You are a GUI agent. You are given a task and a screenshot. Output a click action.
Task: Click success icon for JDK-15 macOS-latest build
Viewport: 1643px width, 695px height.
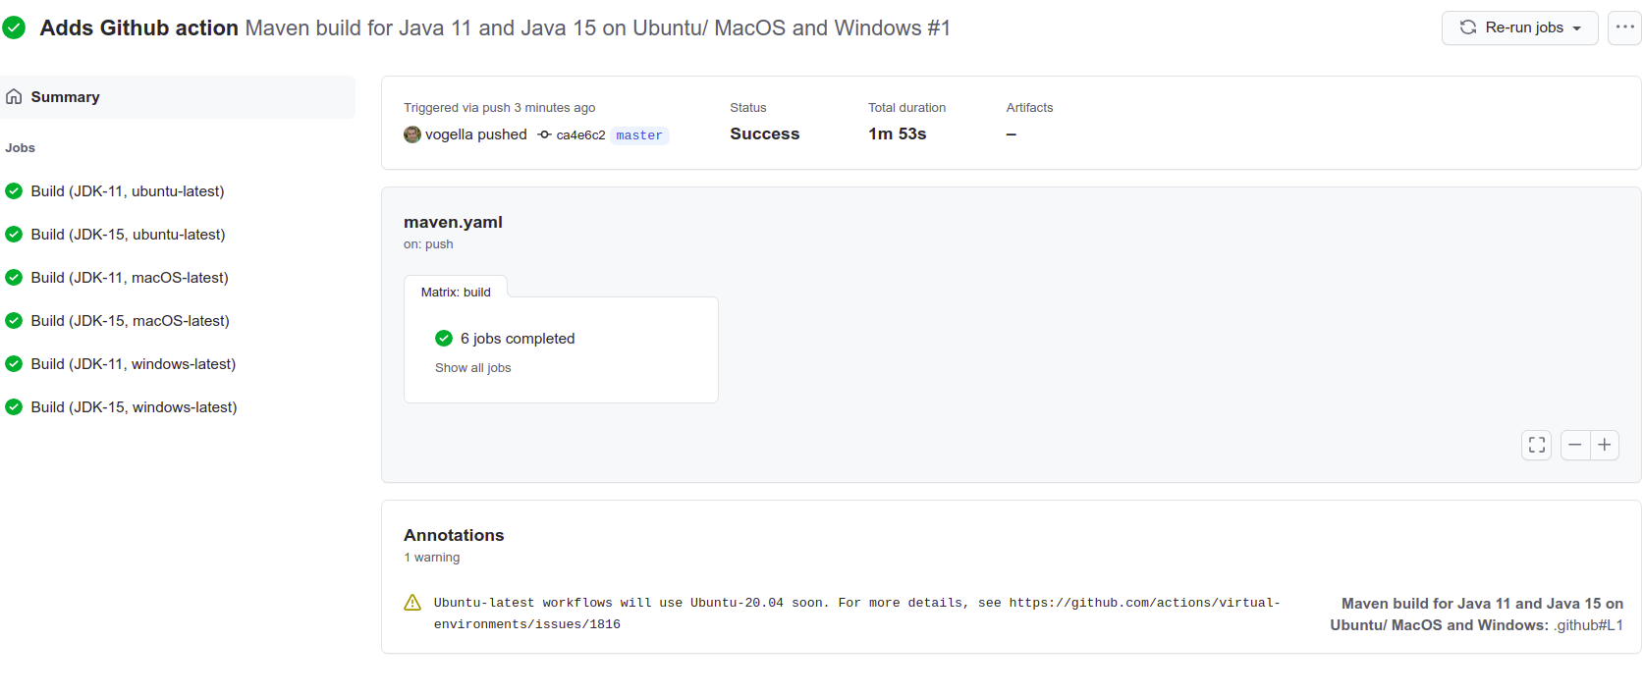(x=14, y=320)
